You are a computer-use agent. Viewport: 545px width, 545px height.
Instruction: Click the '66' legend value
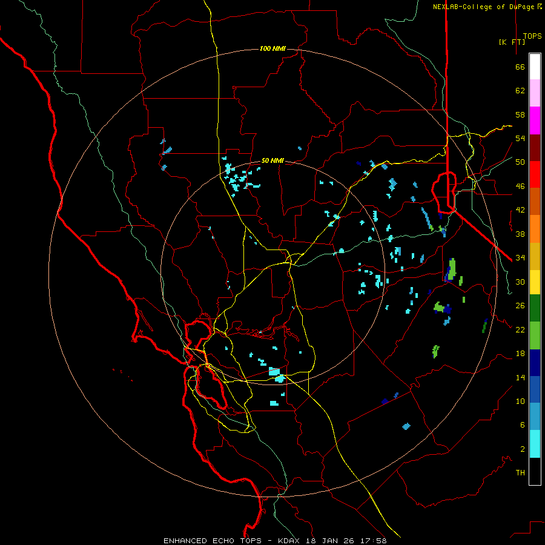[x=520, y=67]
